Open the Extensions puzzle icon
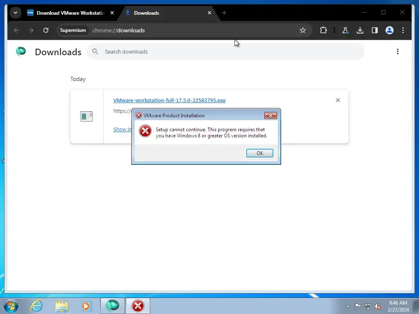The height and width of the screenshot is (314, 419). click(323, 30)
